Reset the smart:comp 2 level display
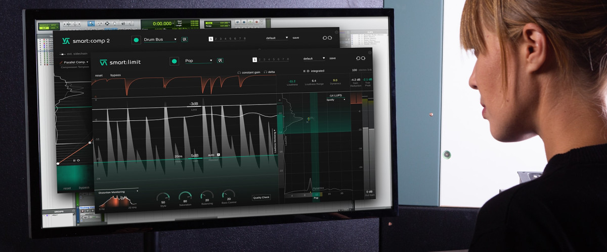Screen dimensions: 607x252 (x=78, y=160)
